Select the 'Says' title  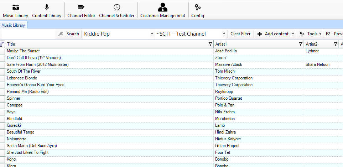point(11,112)
